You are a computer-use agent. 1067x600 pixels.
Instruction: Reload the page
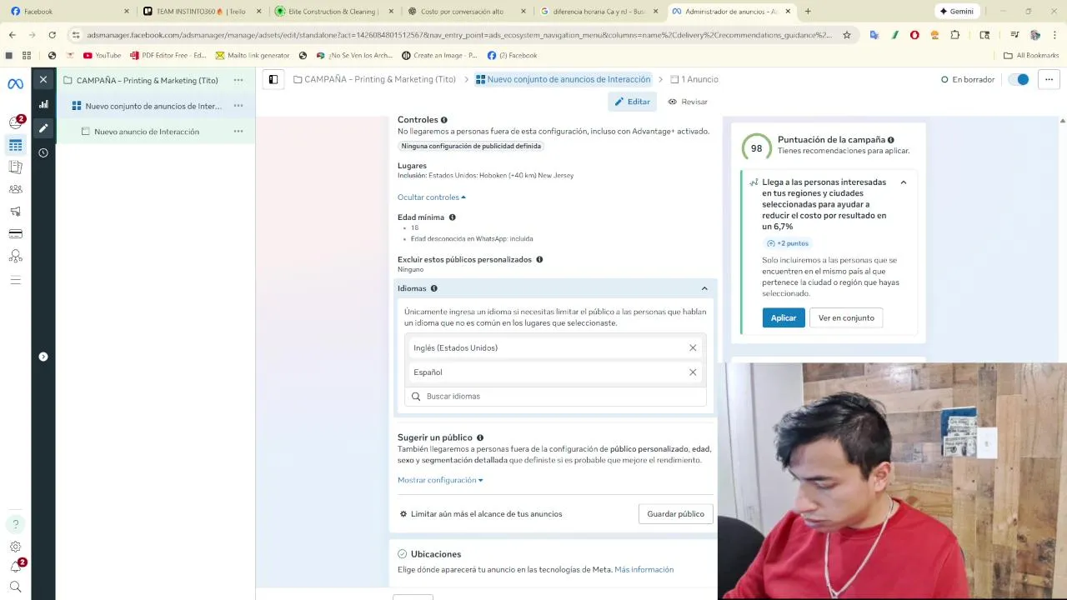pos(53,35)
